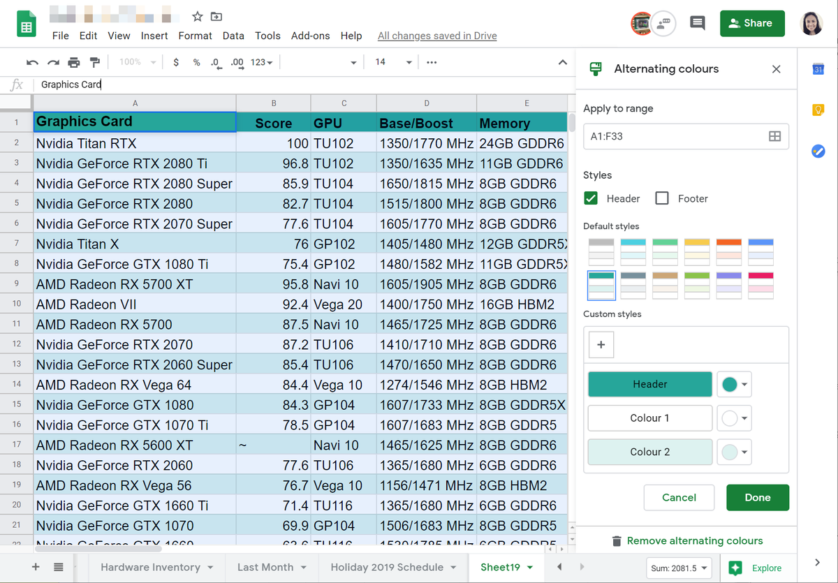Open the Sheet19 tab dropdown menu
Screen dimensions: 838x583
529,568
